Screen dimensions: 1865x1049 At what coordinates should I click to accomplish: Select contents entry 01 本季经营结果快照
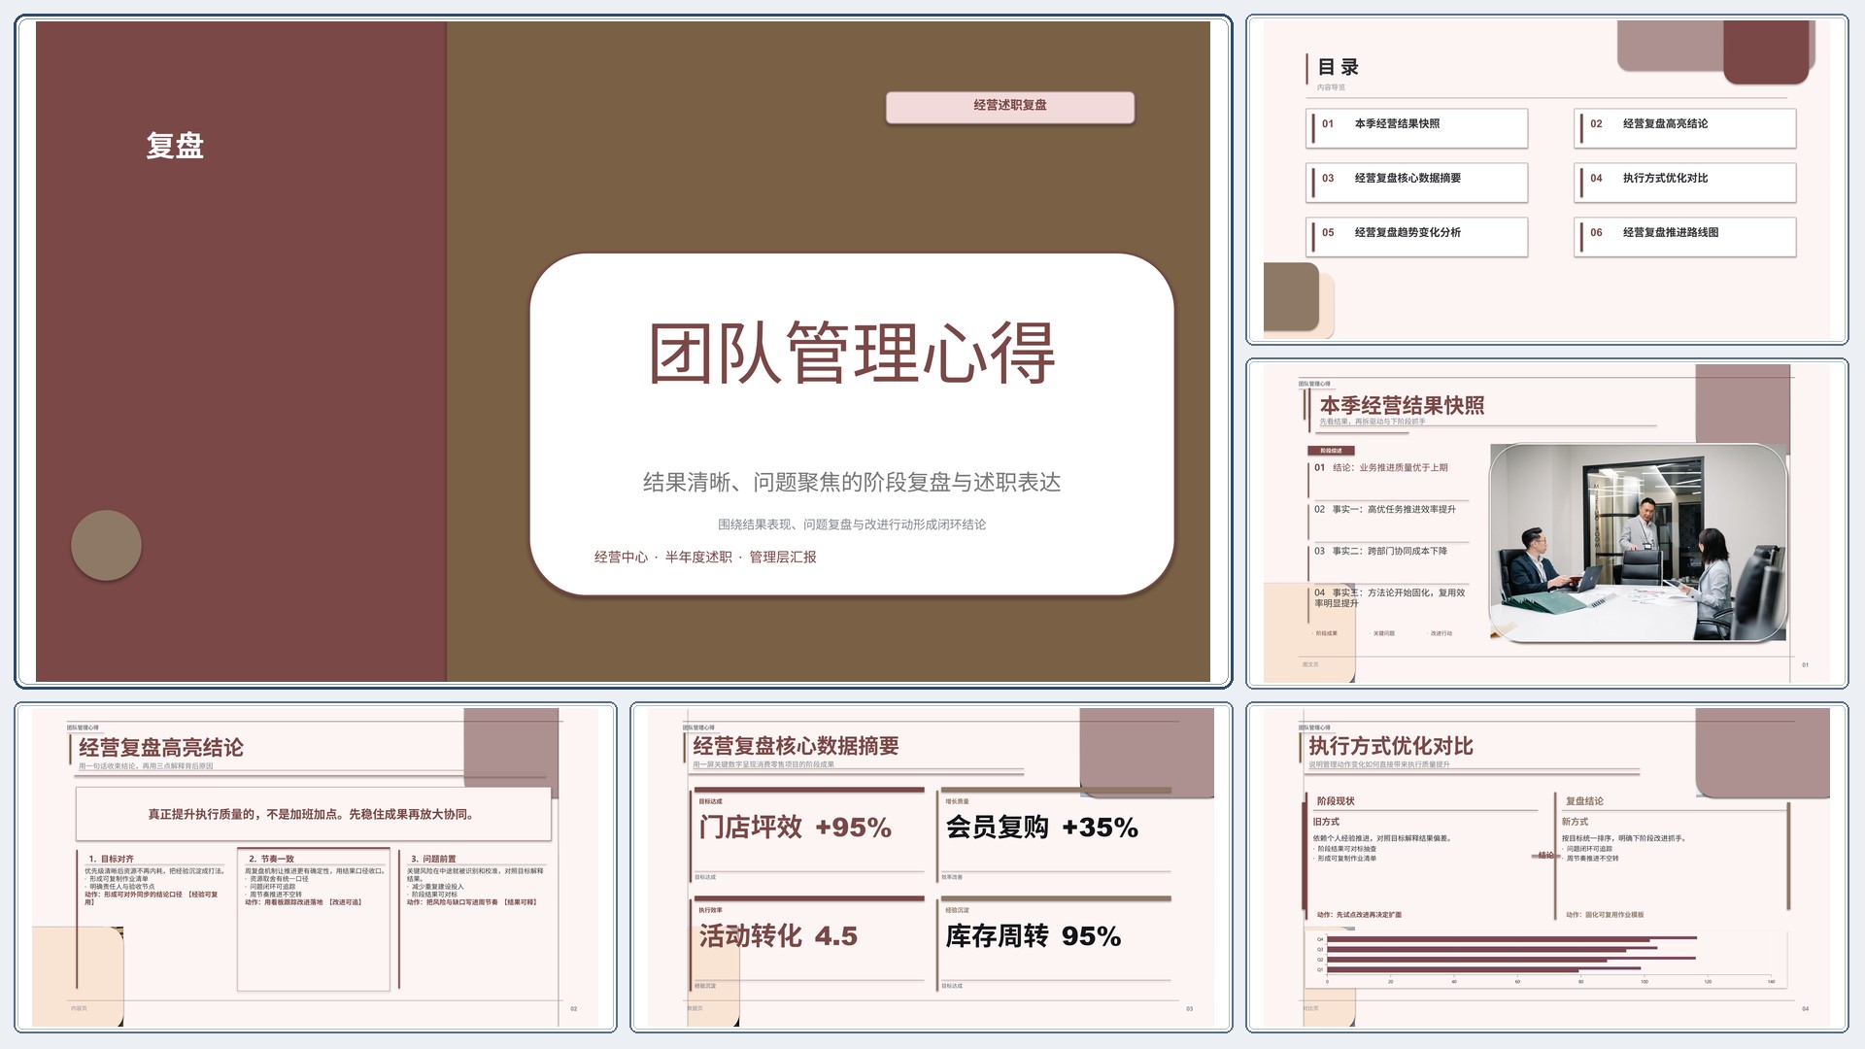(x=1417, y=126)
